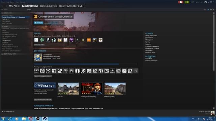Screen dimensions: 216x121
Task: Collapse the ИЗБРАННОЕ favorites section
Action: pyautogui.click(x=3, y=13)
